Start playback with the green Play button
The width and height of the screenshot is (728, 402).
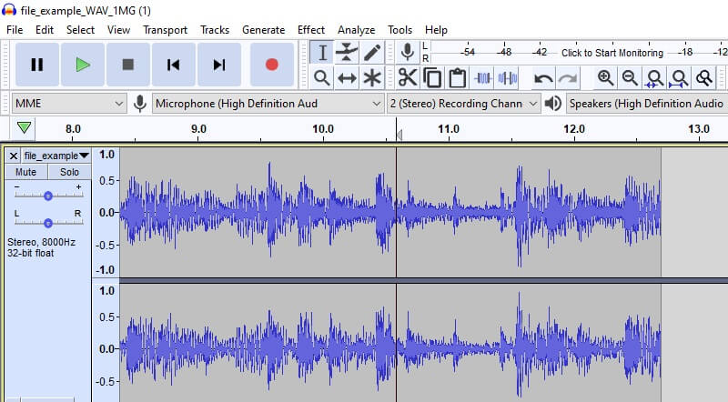pyautogui.click(x=83, y=65)
